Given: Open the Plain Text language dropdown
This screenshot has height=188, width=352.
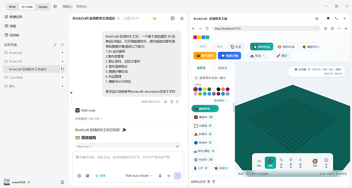Looking at the screenshot, I should (84, 146).
